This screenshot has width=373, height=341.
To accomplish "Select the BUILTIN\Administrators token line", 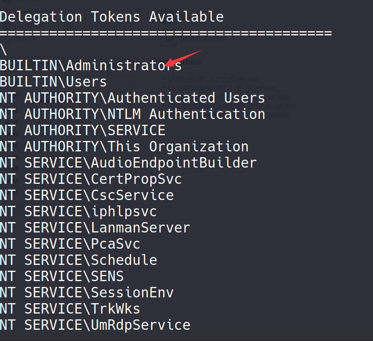I will (x=91, y=66).
